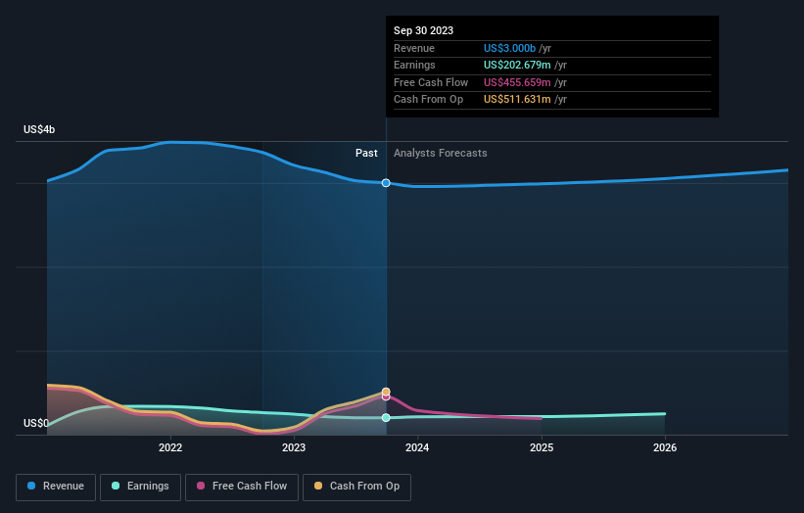Toggle the Earnings legend button
Image resolution: width=804 pixels, height=513 pixels.
pos(140,487)
